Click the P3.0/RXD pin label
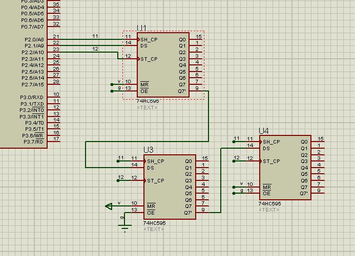355x256 pixels. (32, 98)
